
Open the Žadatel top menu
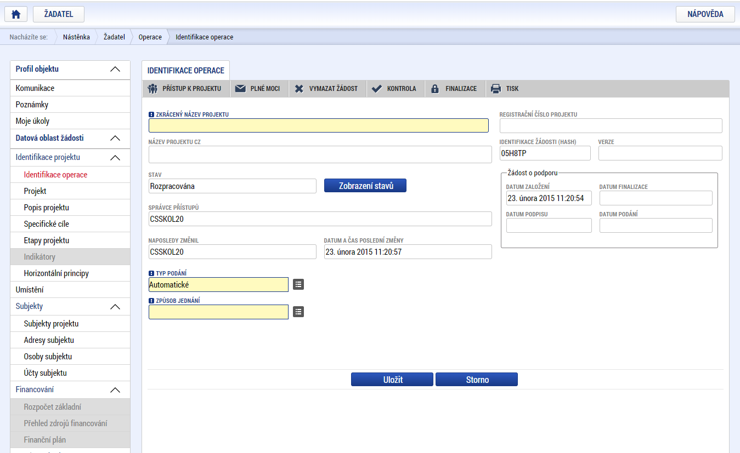pos(59,14)
